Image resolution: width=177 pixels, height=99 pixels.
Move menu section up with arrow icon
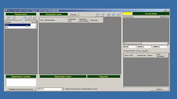(x=29, y=18)
